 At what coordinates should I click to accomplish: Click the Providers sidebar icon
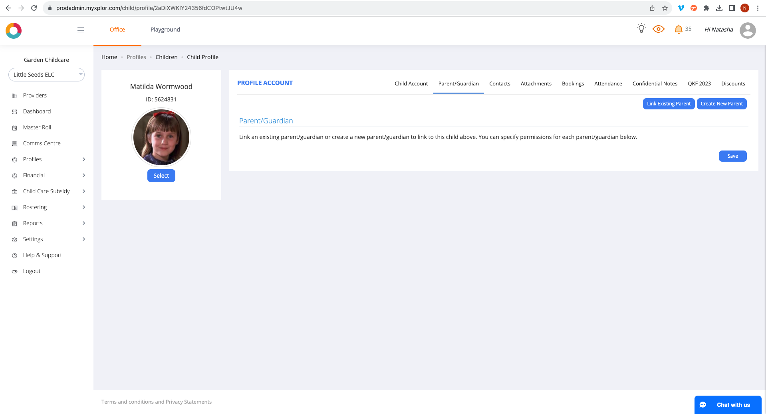[x=15, y=96]
